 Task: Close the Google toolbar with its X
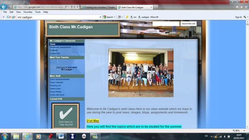(4, 17)
